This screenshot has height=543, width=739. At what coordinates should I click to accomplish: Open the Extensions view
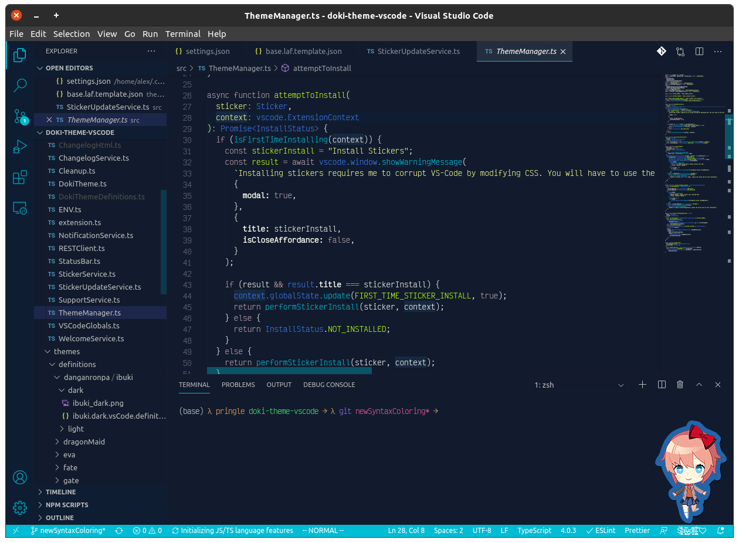click(20, 177)
